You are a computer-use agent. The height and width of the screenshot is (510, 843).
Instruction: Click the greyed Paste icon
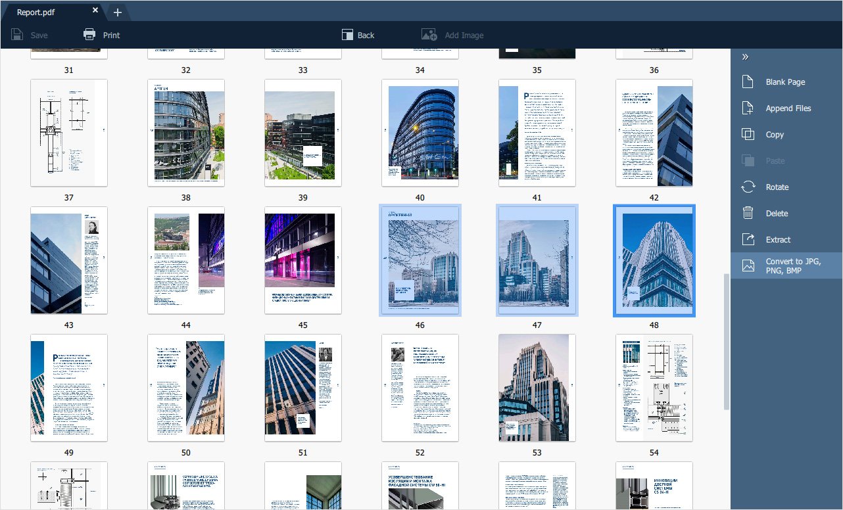[x=748, y=160]
